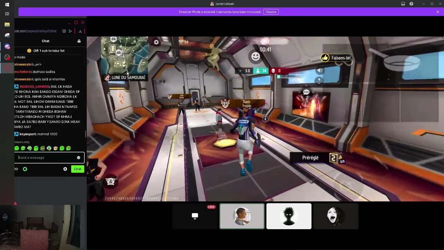The height and width of the screenshot is (250, 444).
Task: Open the in-game chat bubble icon
Action: point(306,92)
